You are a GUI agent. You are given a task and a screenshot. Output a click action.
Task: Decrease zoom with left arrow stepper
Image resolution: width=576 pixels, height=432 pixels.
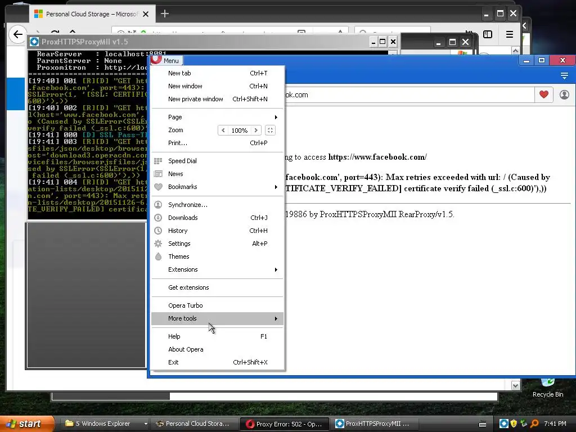(223, 130)
